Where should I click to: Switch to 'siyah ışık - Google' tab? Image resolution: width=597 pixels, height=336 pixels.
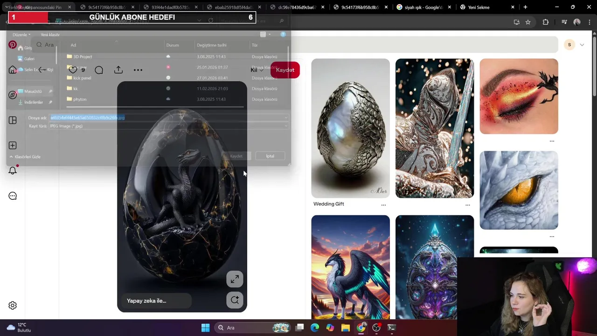[423, 7]
